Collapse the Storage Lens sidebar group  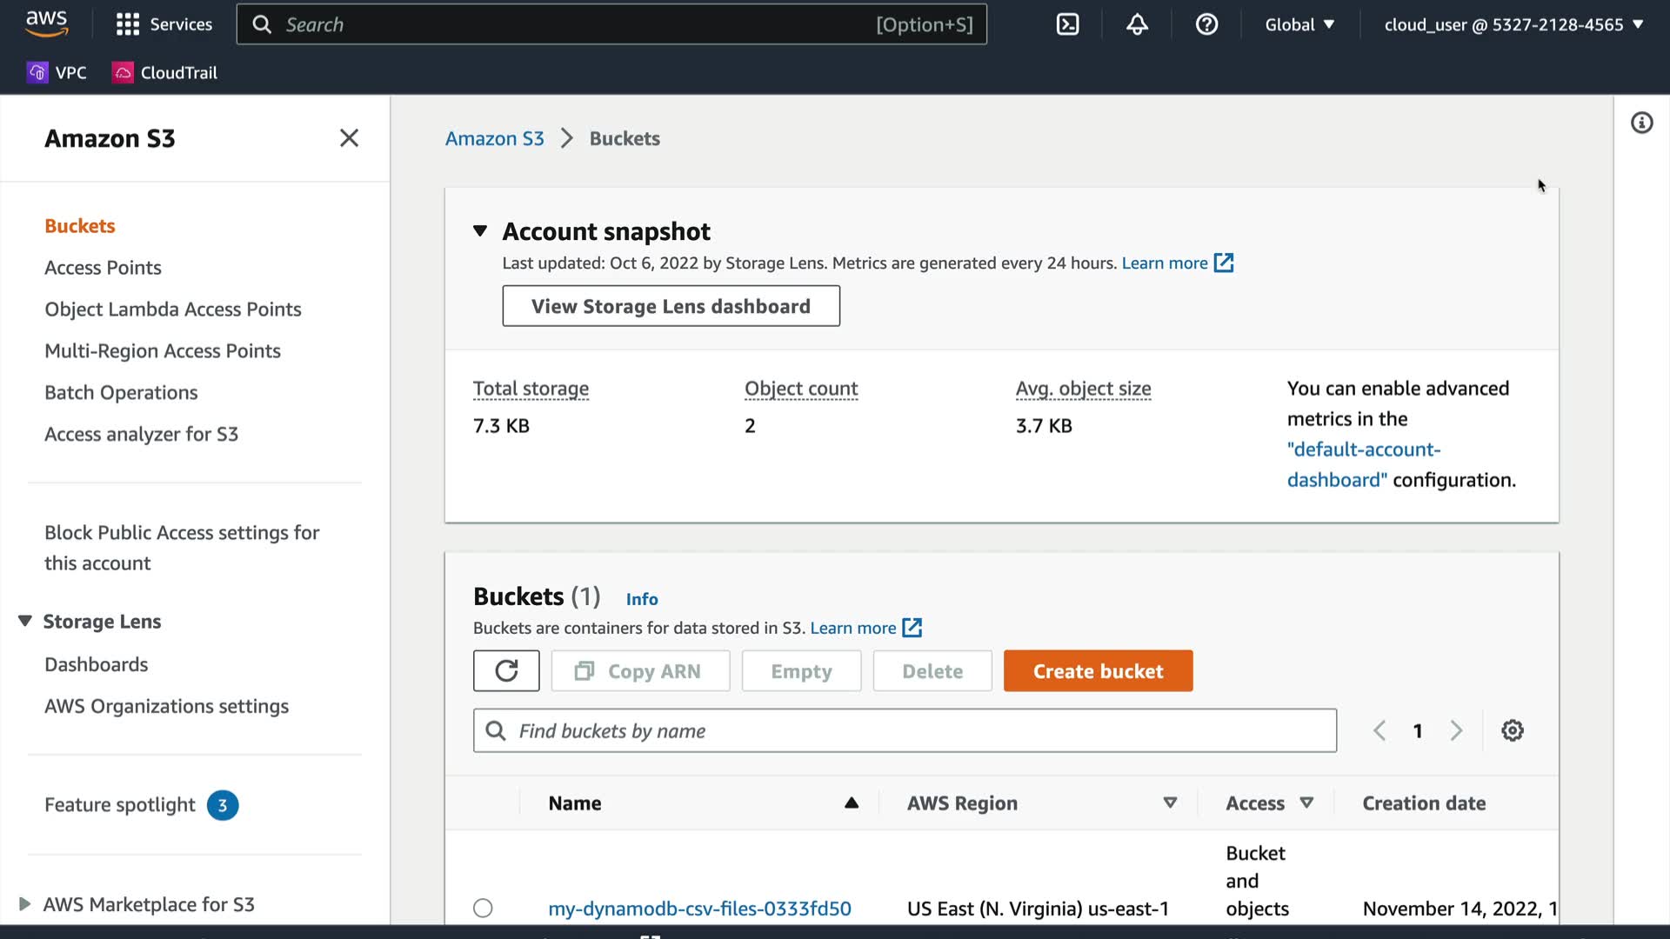(x=25, y=621)
